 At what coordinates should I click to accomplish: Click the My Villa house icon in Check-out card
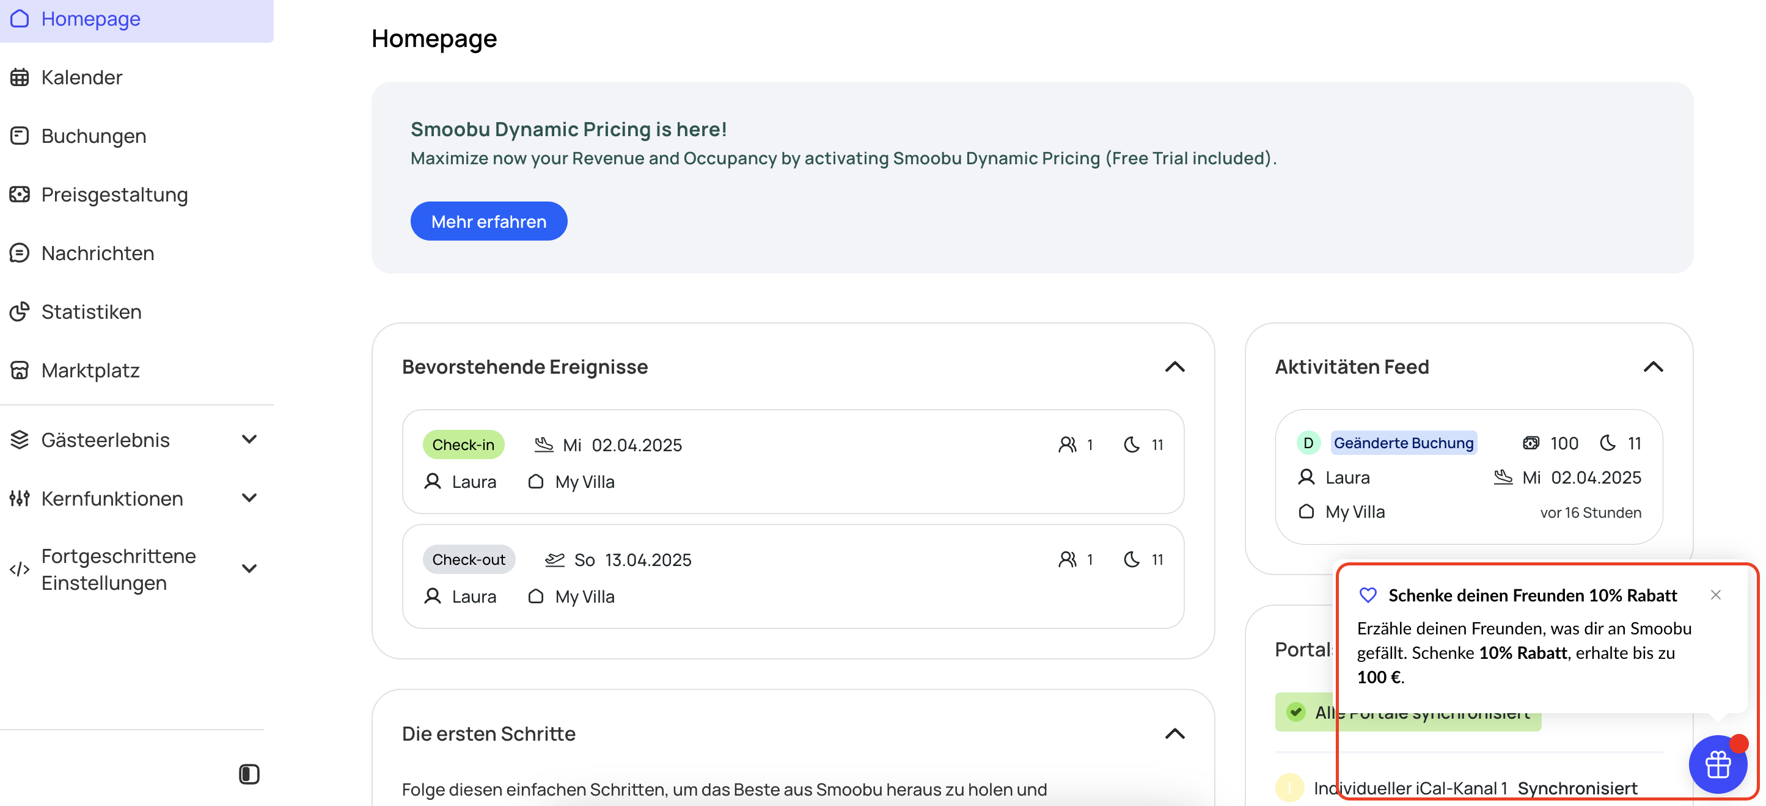[536, 597]
